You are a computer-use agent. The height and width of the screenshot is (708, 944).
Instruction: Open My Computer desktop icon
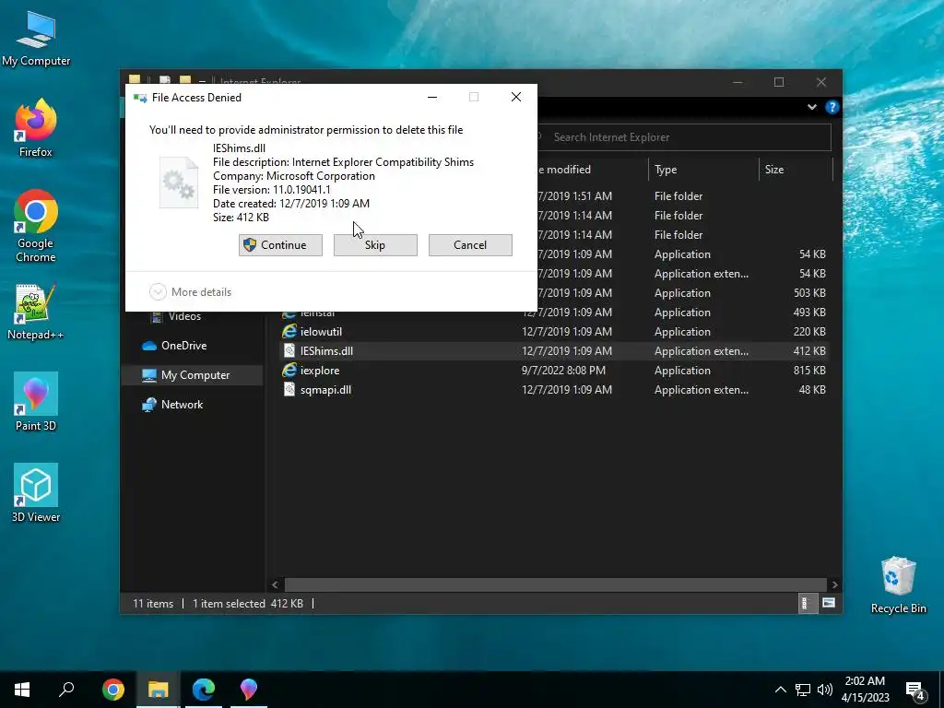pyautogui.click(x=36, y=39)
